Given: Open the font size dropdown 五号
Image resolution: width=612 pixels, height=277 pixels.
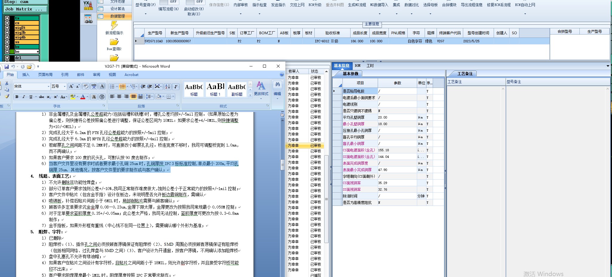Looking at the screenshot, I should (x=65, y=86).
